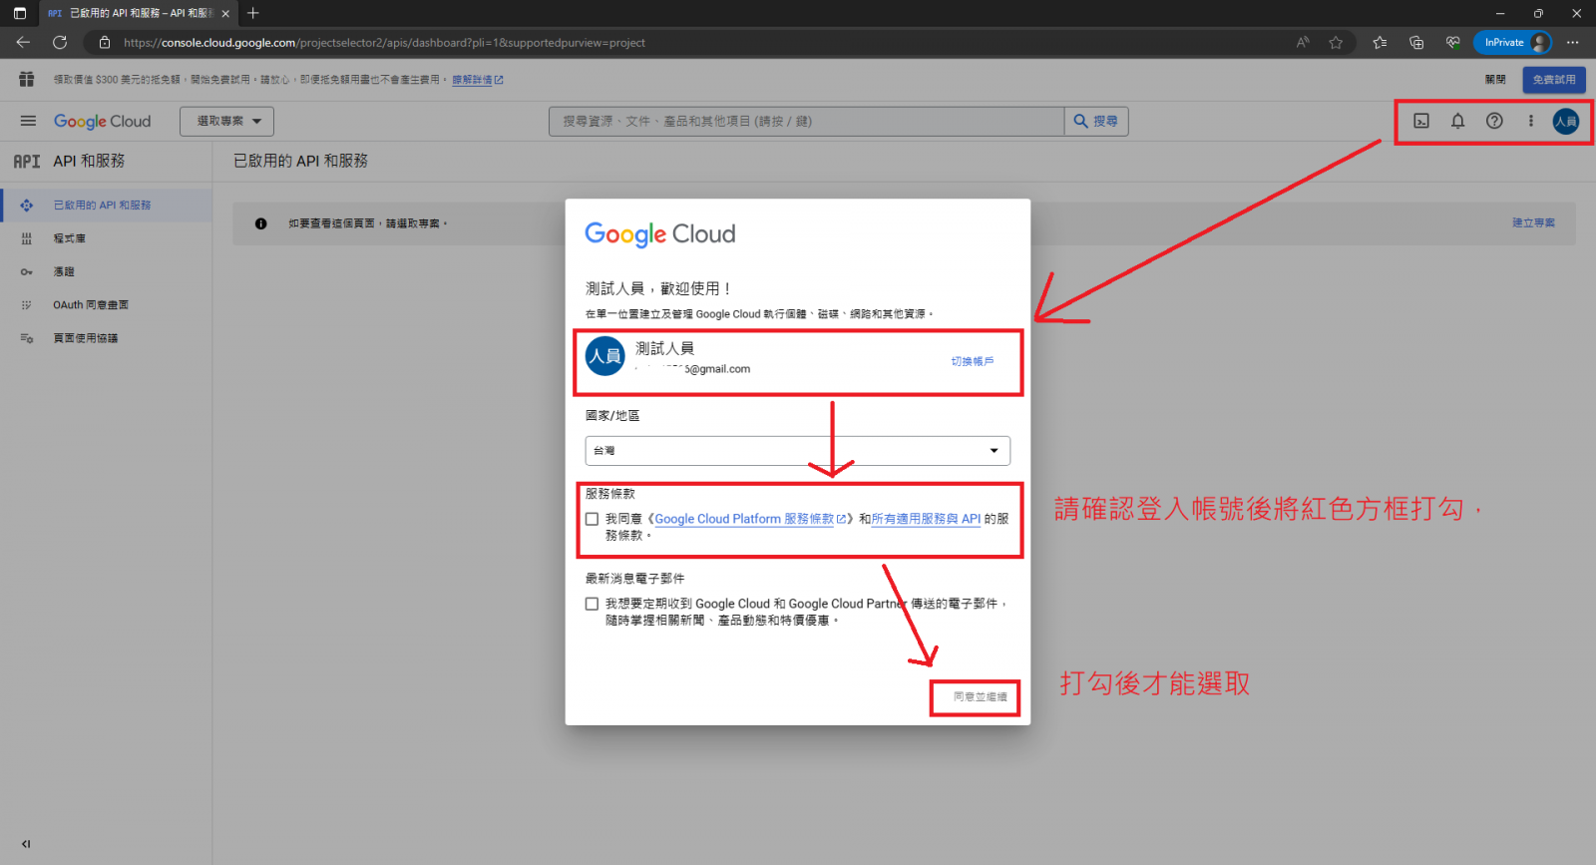Open the three-dot settings menu in header
Viewport: 1596px width, 865px height.
coord(1530,121)
